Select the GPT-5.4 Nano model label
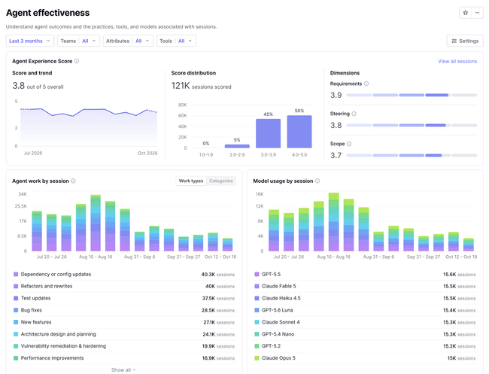 278,334
